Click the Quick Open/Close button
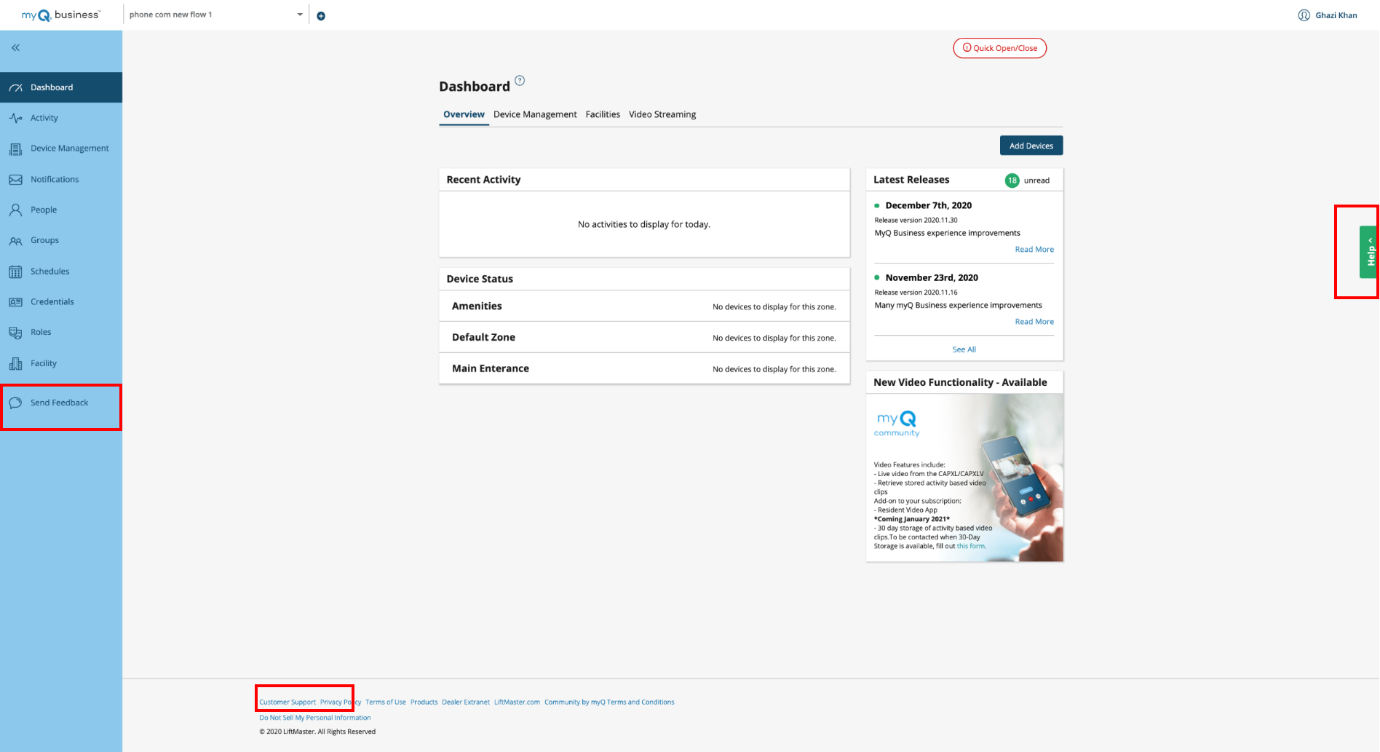The width and height of the screenshot is (1380, 752). point(999,47)
